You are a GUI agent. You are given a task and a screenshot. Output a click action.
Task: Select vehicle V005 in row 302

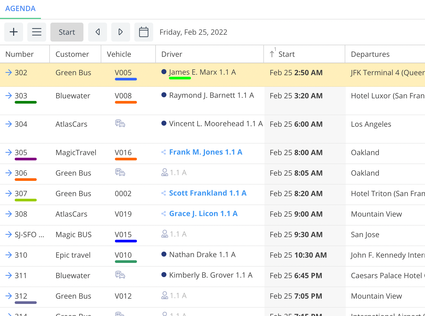[x=123, y=73]
